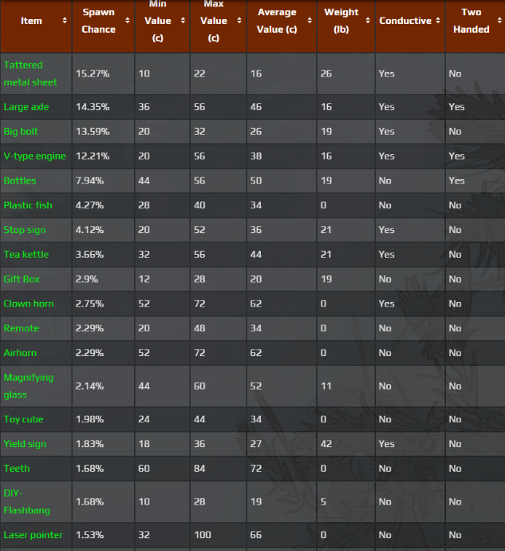Click the Two Handed sort arrows
This screenshot has height=551, width=505.
499,21
